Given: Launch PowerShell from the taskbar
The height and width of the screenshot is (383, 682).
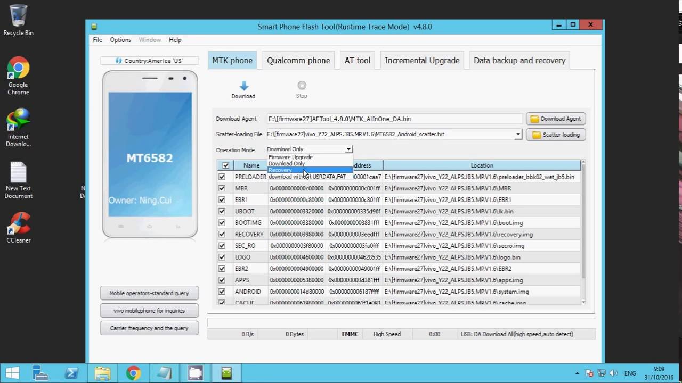Looking at the screenshot, I should click(x=72, y=373).
